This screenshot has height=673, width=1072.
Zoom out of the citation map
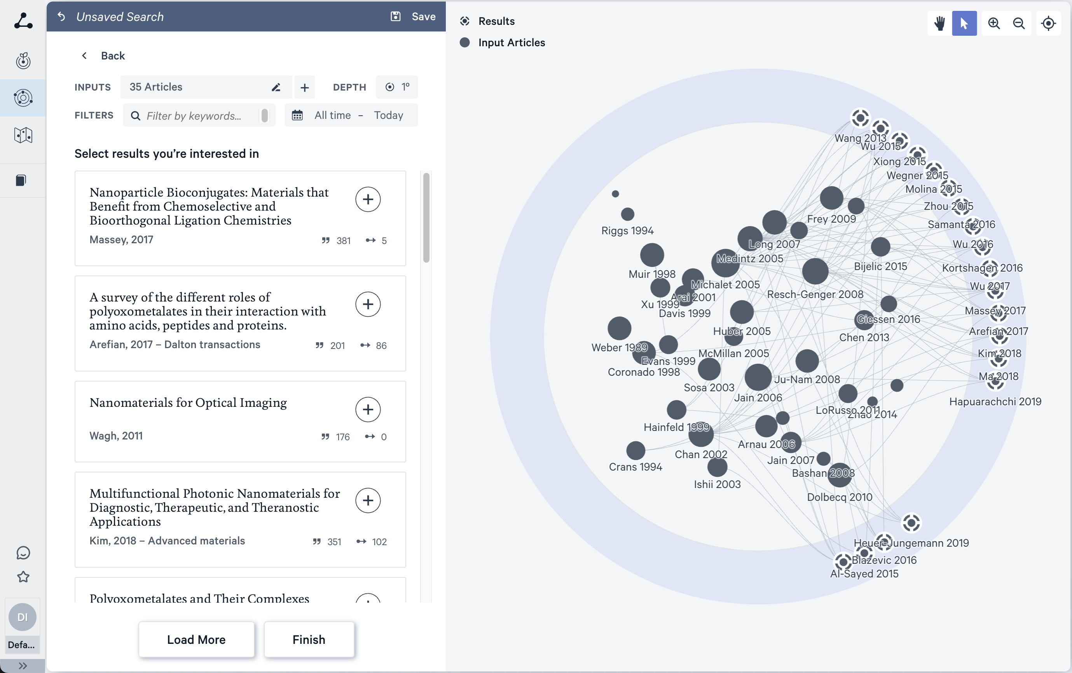coord(1019,23)
